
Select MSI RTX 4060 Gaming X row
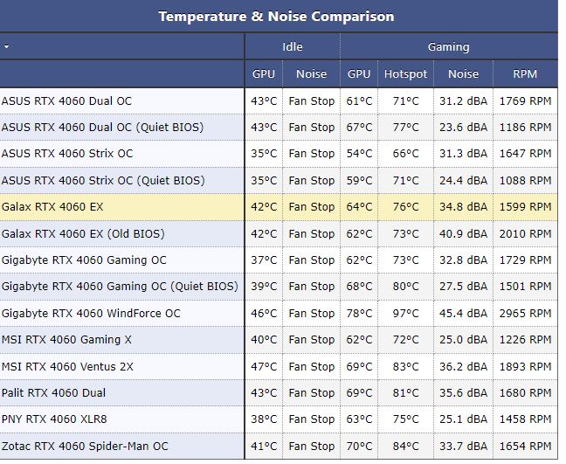click(x=66, y=340)
